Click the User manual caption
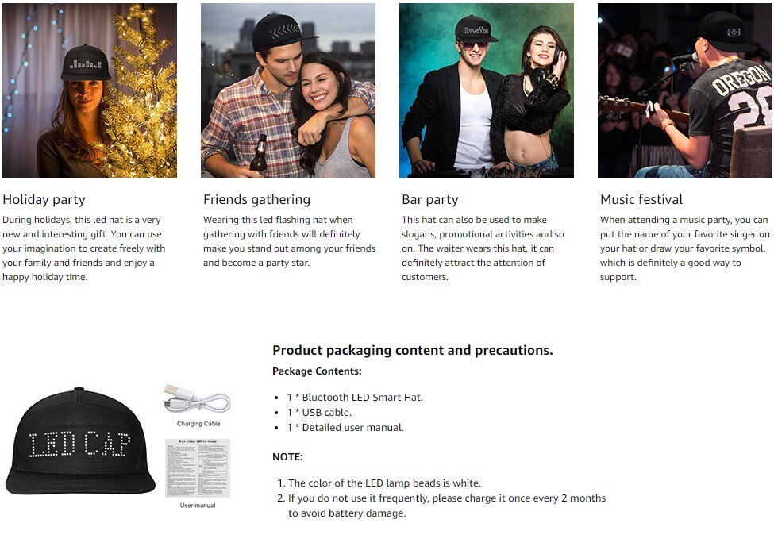Image resolution: width=774 pixels, height=550 pixels. (198, 506)
